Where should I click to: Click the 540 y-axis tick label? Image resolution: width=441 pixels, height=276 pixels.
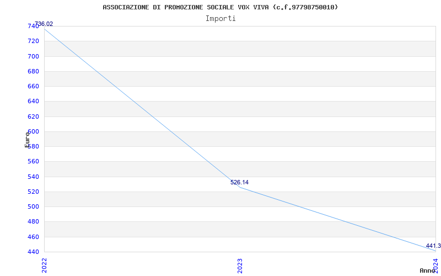(x=33, y=177)
